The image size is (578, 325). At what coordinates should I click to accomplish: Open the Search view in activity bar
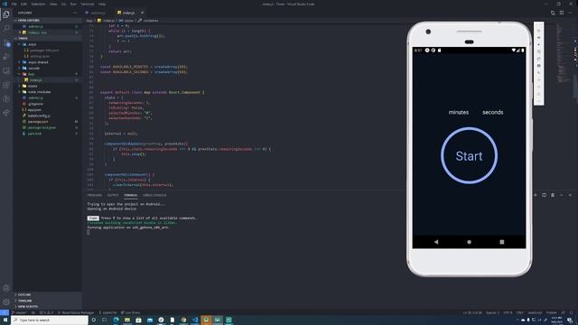click(6, 28)
